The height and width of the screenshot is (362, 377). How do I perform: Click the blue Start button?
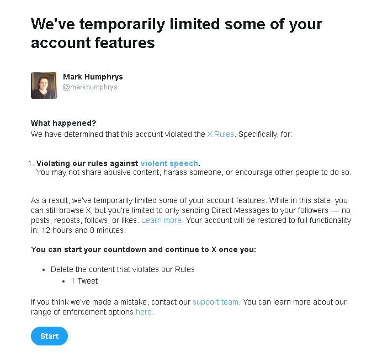click(49, 336)
